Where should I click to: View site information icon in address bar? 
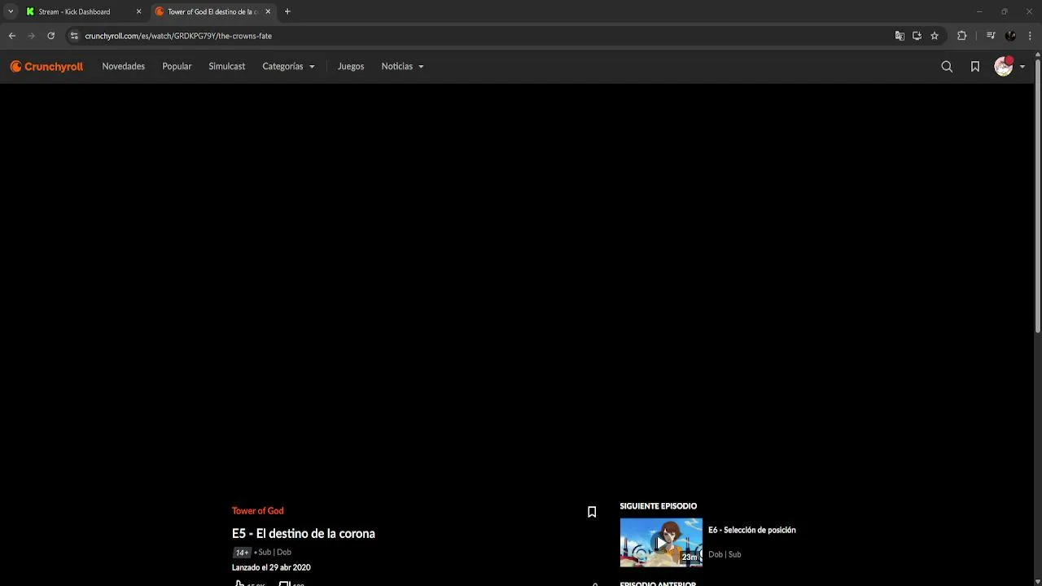[74, 36]
